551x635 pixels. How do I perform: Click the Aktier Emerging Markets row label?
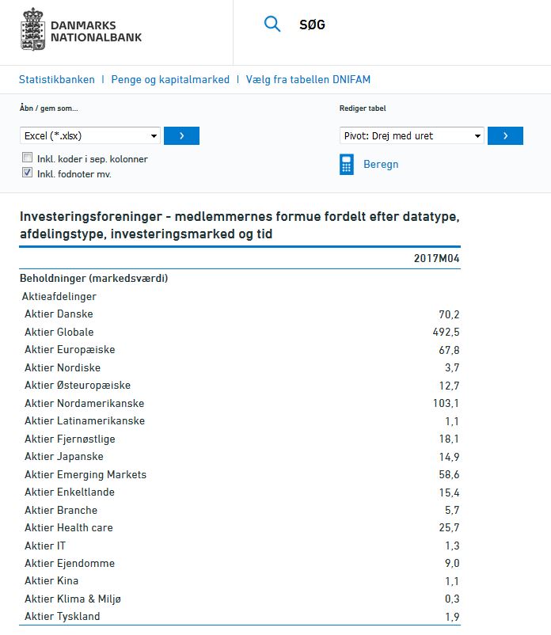85,474
